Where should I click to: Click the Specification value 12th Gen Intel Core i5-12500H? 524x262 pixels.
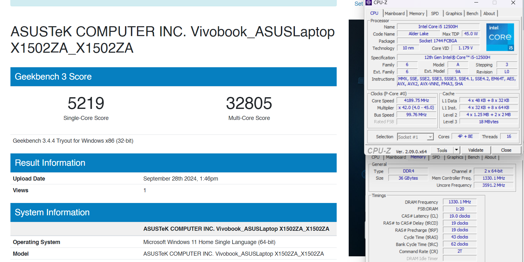tap(457, 57)
